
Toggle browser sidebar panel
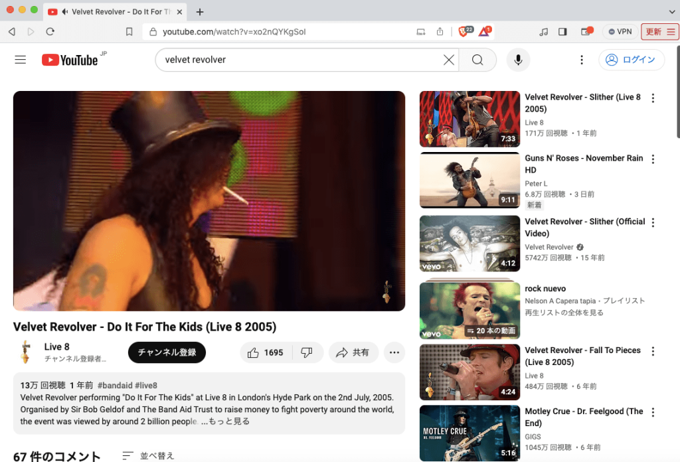(562, 32)
